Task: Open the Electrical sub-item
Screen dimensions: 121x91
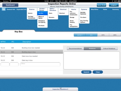Action: click(x=63, y=13)
